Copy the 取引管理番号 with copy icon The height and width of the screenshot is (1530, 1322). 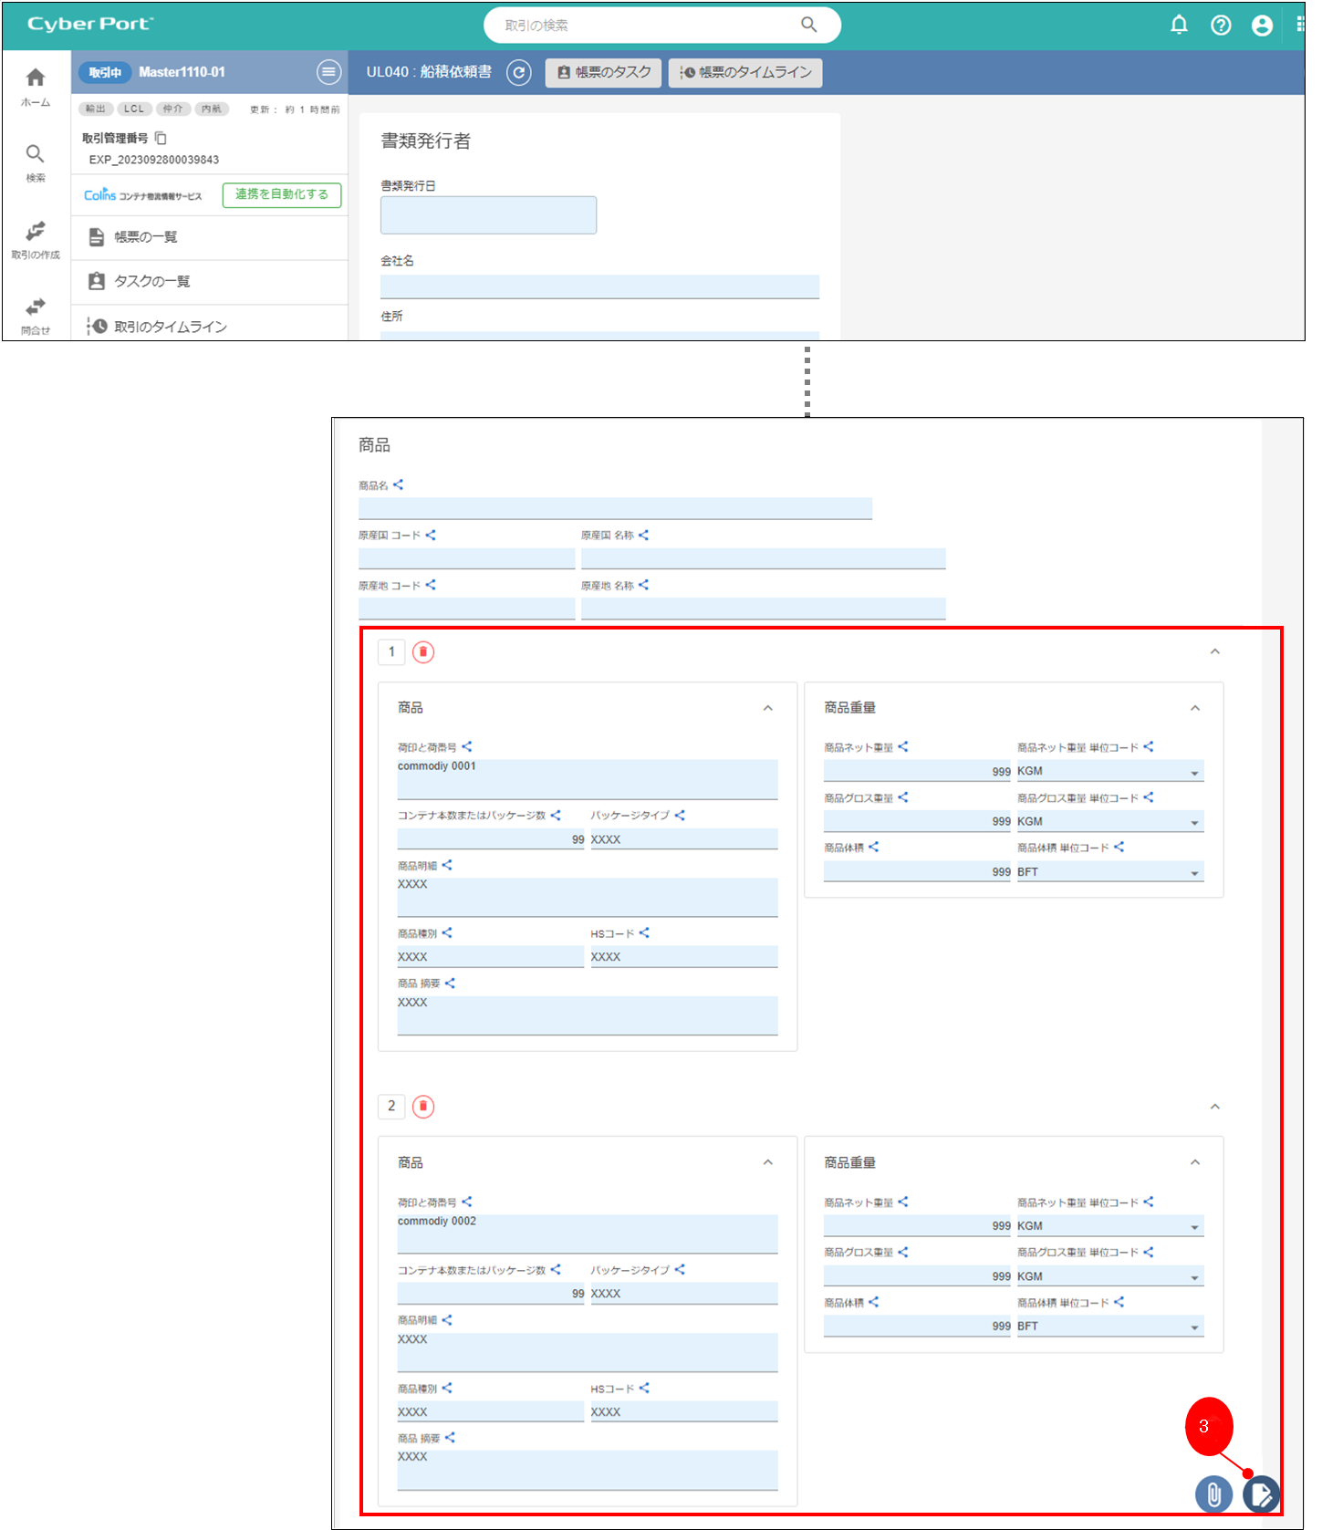[161, 138]
